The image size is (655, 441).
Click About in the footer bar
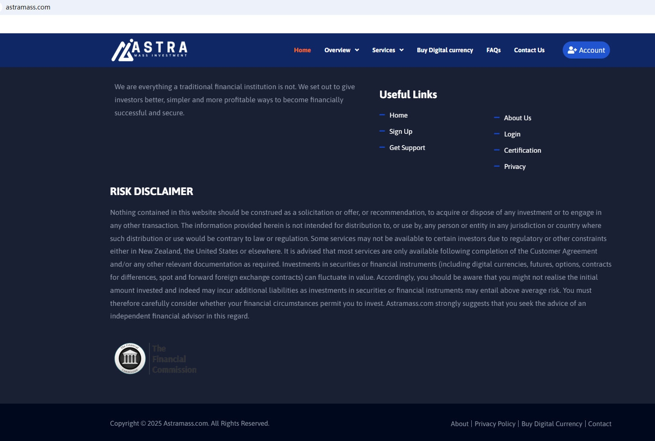click(x=460, y=424)
